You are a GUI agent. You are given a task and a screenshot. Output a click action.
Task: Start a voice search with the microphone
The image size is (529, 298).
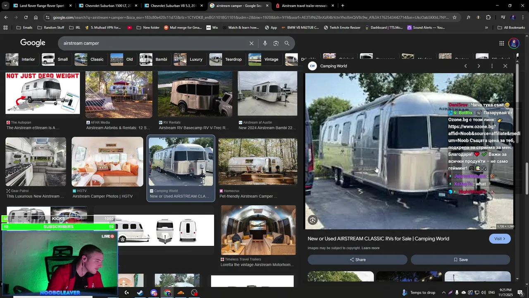click(x=265, y=43)
